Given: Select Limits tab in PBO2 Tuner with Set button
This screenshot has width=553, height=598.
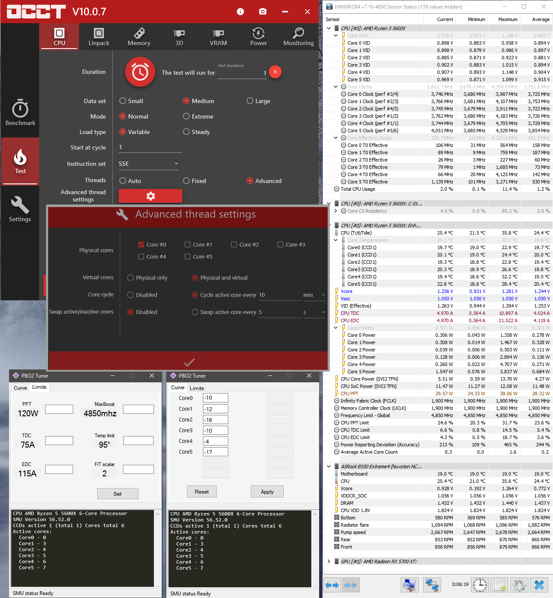Looking at the screenshot, I should (x=39, y=387).
